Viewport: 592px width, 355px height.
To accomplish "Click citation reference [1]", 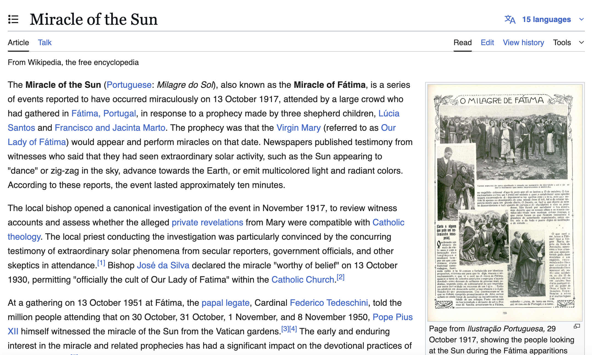I will (101, 263).
